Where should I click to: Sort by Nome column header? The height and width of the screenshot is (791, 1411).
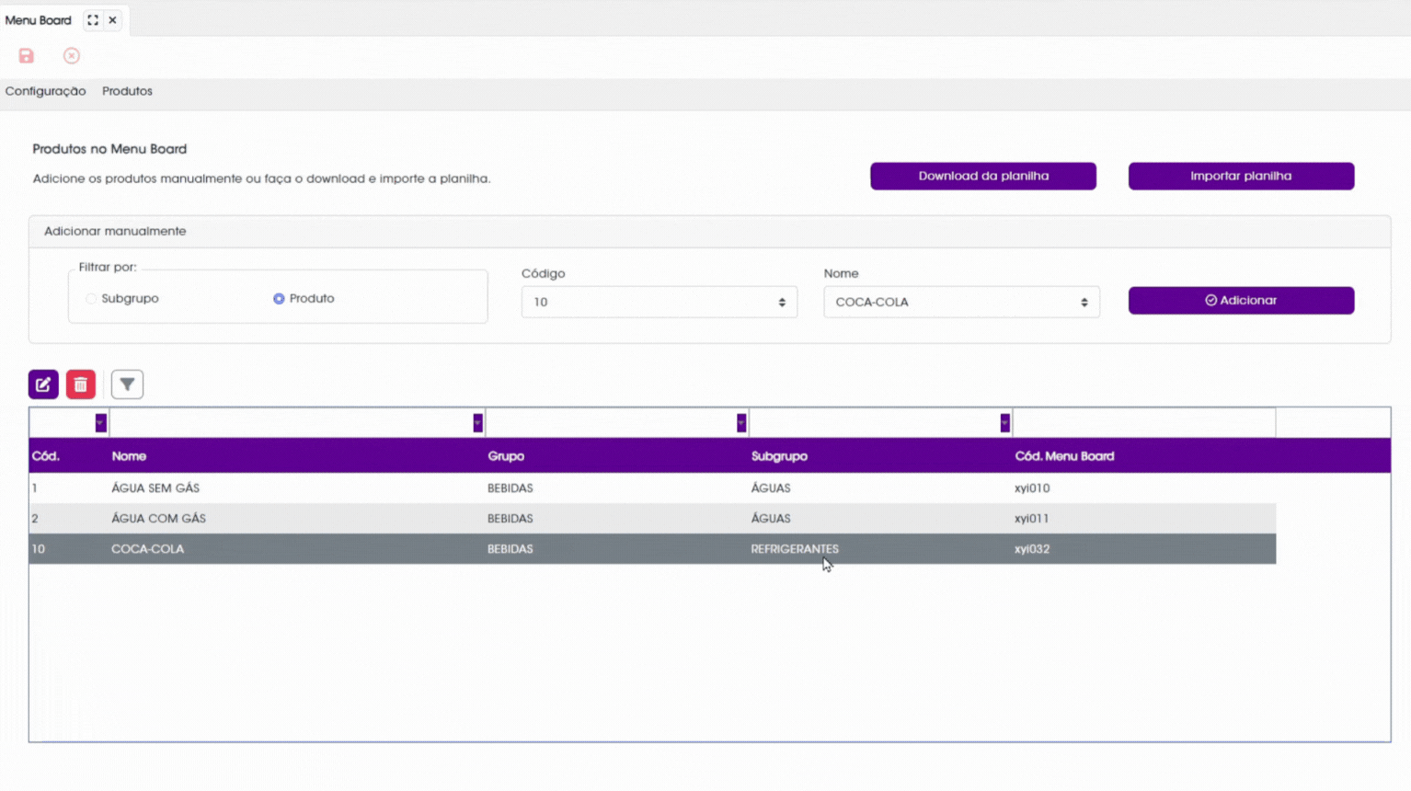129,456
